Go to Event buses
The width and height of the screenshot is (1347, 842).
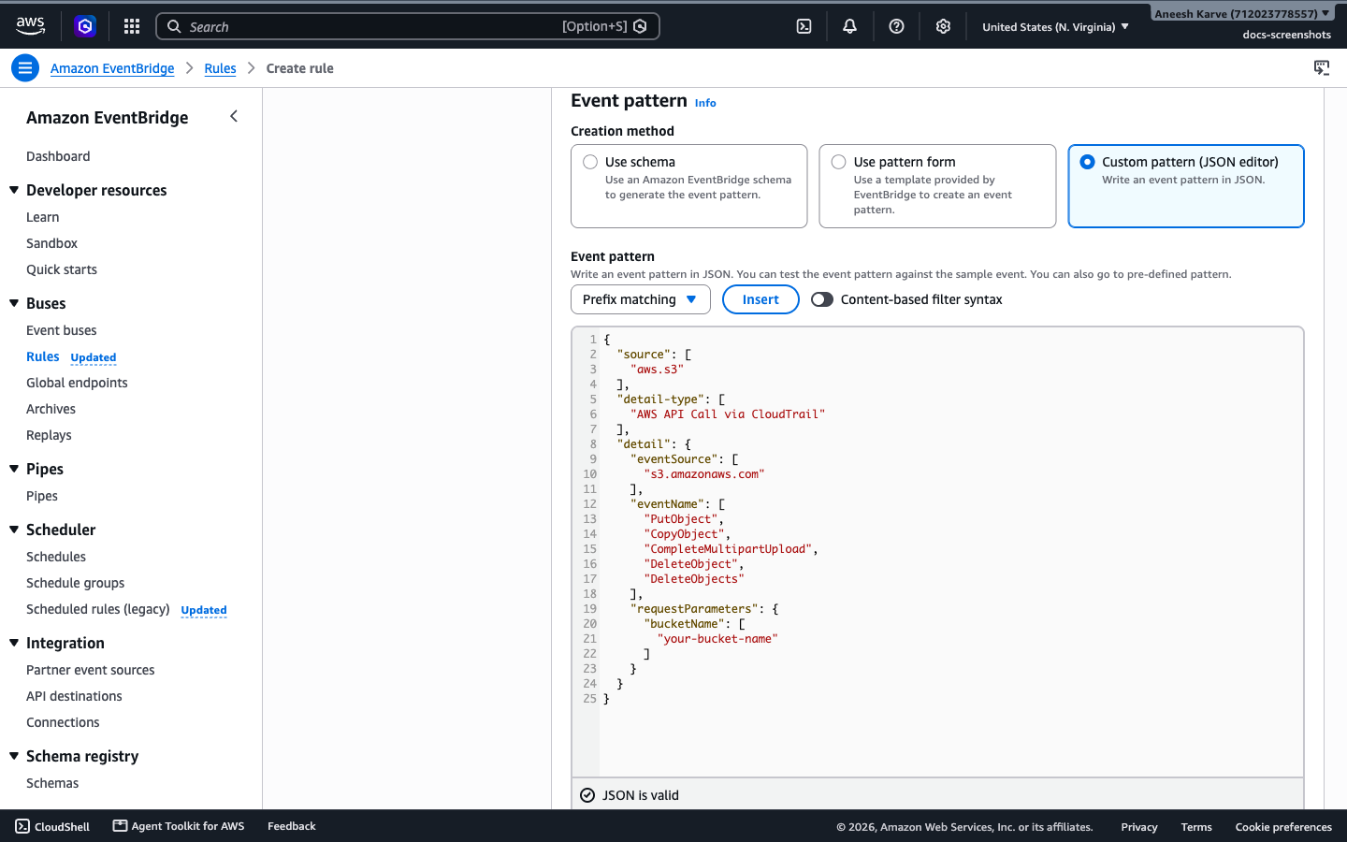tap(62, 330)
